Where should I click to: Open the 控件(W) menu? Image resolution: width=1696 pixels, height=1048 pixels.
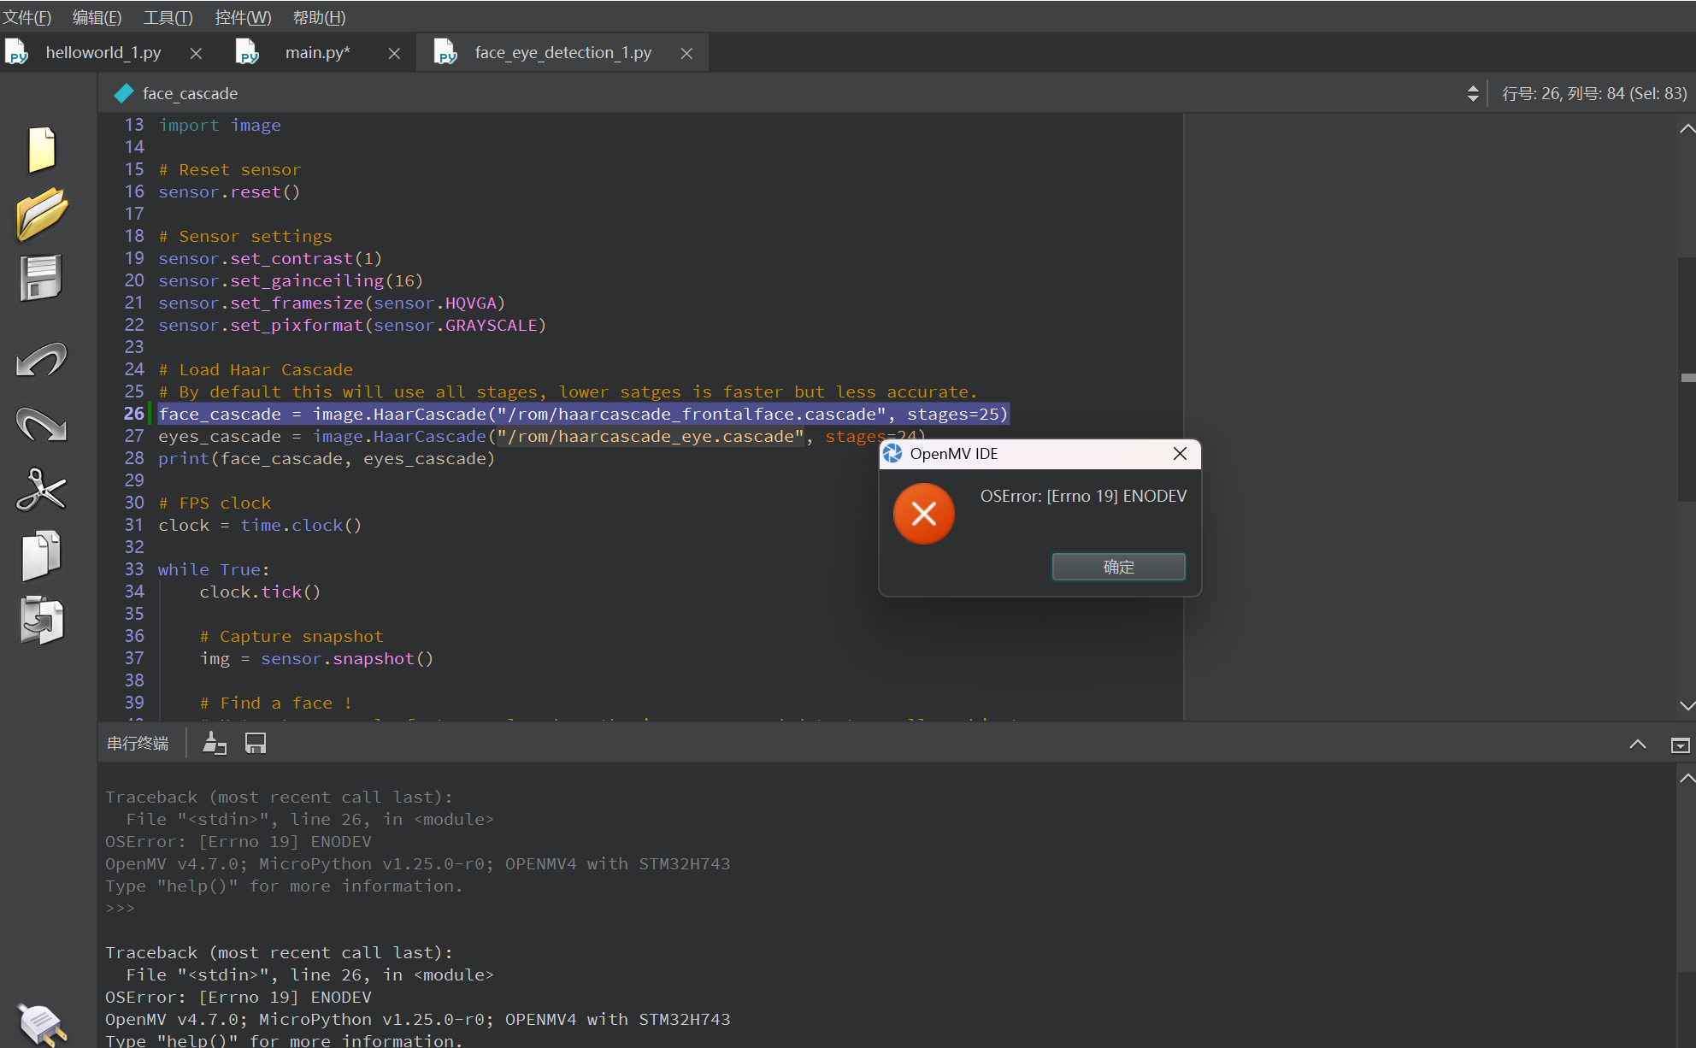click(x=243, y=17)
